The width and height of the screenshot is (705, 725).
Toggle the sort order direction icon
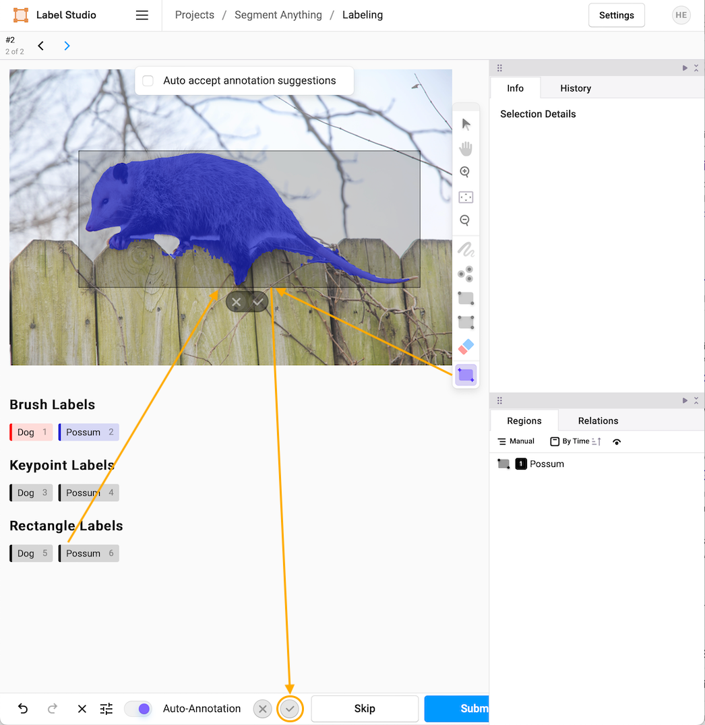pyautogui.click(x=596, y=441)
